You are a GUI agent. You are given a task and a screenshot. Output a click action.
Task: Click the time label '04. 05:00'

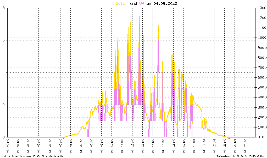[60, 146]
